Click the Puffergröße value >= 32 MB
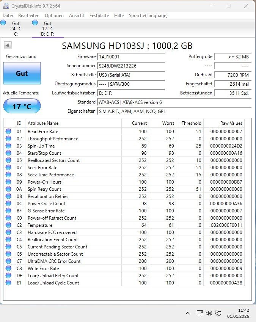The height and width of the screenshot is (322, 256). [x=233, y=57]
